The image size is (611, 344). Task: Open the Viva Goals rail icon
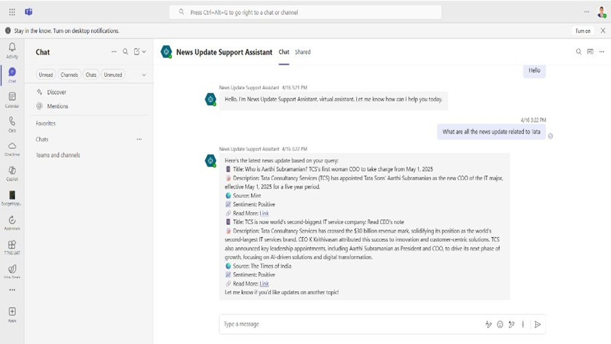pos(12,272)
